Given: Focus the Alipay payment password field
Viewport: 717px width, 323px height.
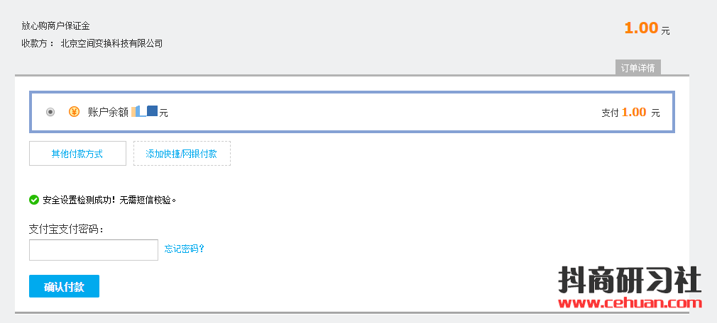Looking at the screenshot, I should [94, 250].
